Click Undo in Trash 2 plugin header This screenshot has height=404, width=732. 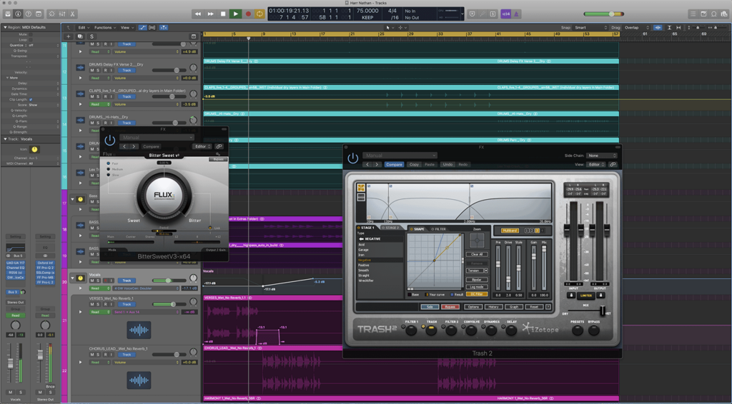click(x=447, y=164)
